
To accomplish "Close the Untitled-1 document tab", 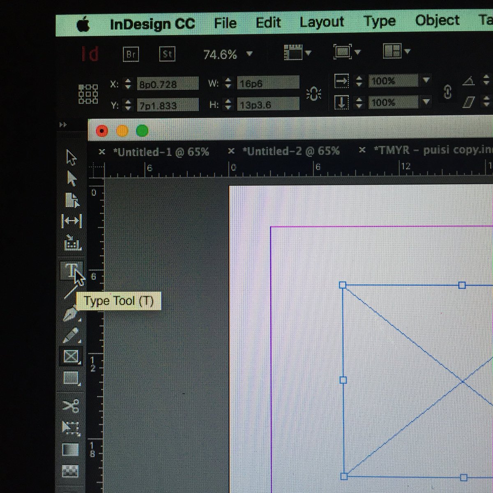I will [102, 152].
